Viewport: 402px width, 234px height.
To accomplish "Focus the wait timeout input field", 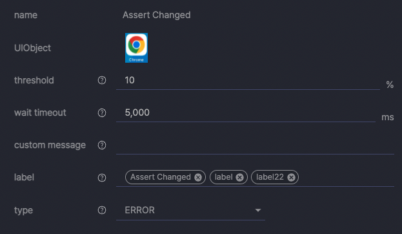I will pos(246,112).
